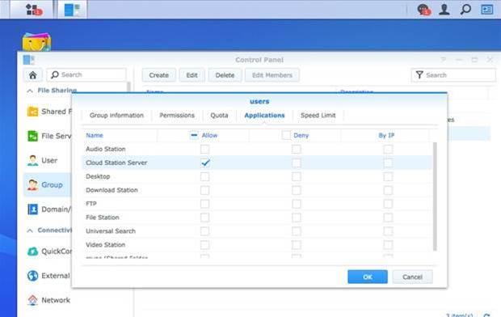Toggle the Deny all header checkbox
The width and height of the screenshot is (501, 317).
pyautogui.click(x=286, y=135)
